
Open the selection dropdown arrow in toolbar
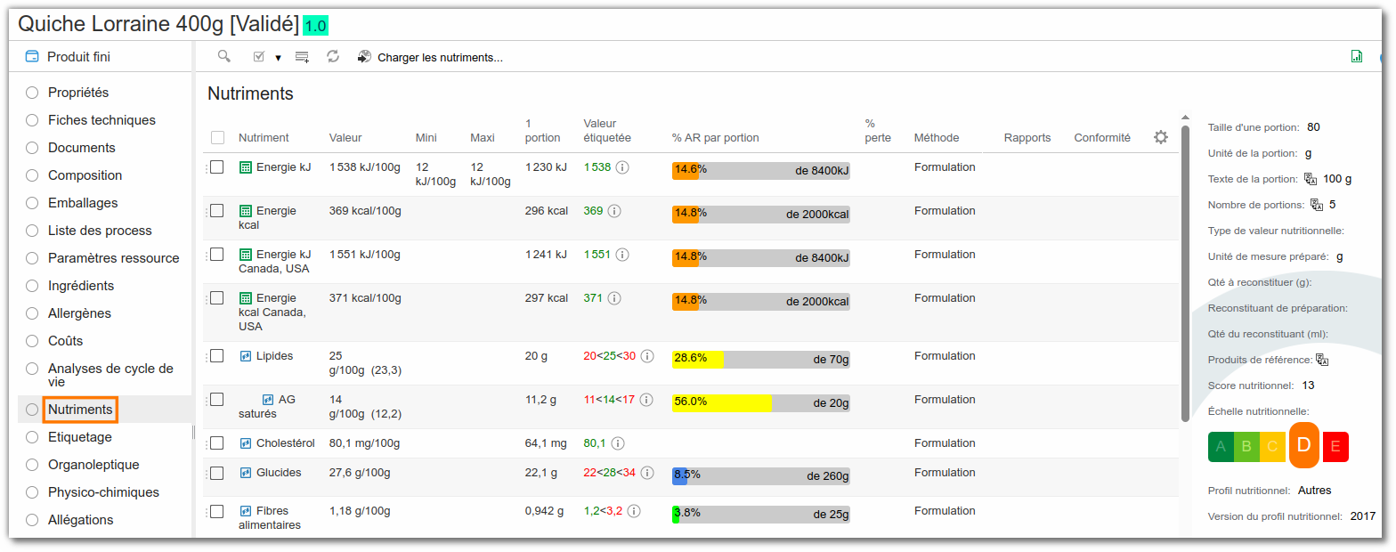tap(278, 58)
